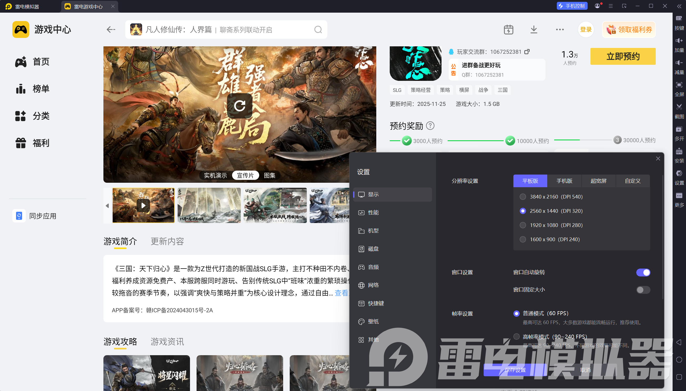Click the screenshot (截图) scissors icon
Viewport: 686px width, 391px height.
click(x=679, y=107)
